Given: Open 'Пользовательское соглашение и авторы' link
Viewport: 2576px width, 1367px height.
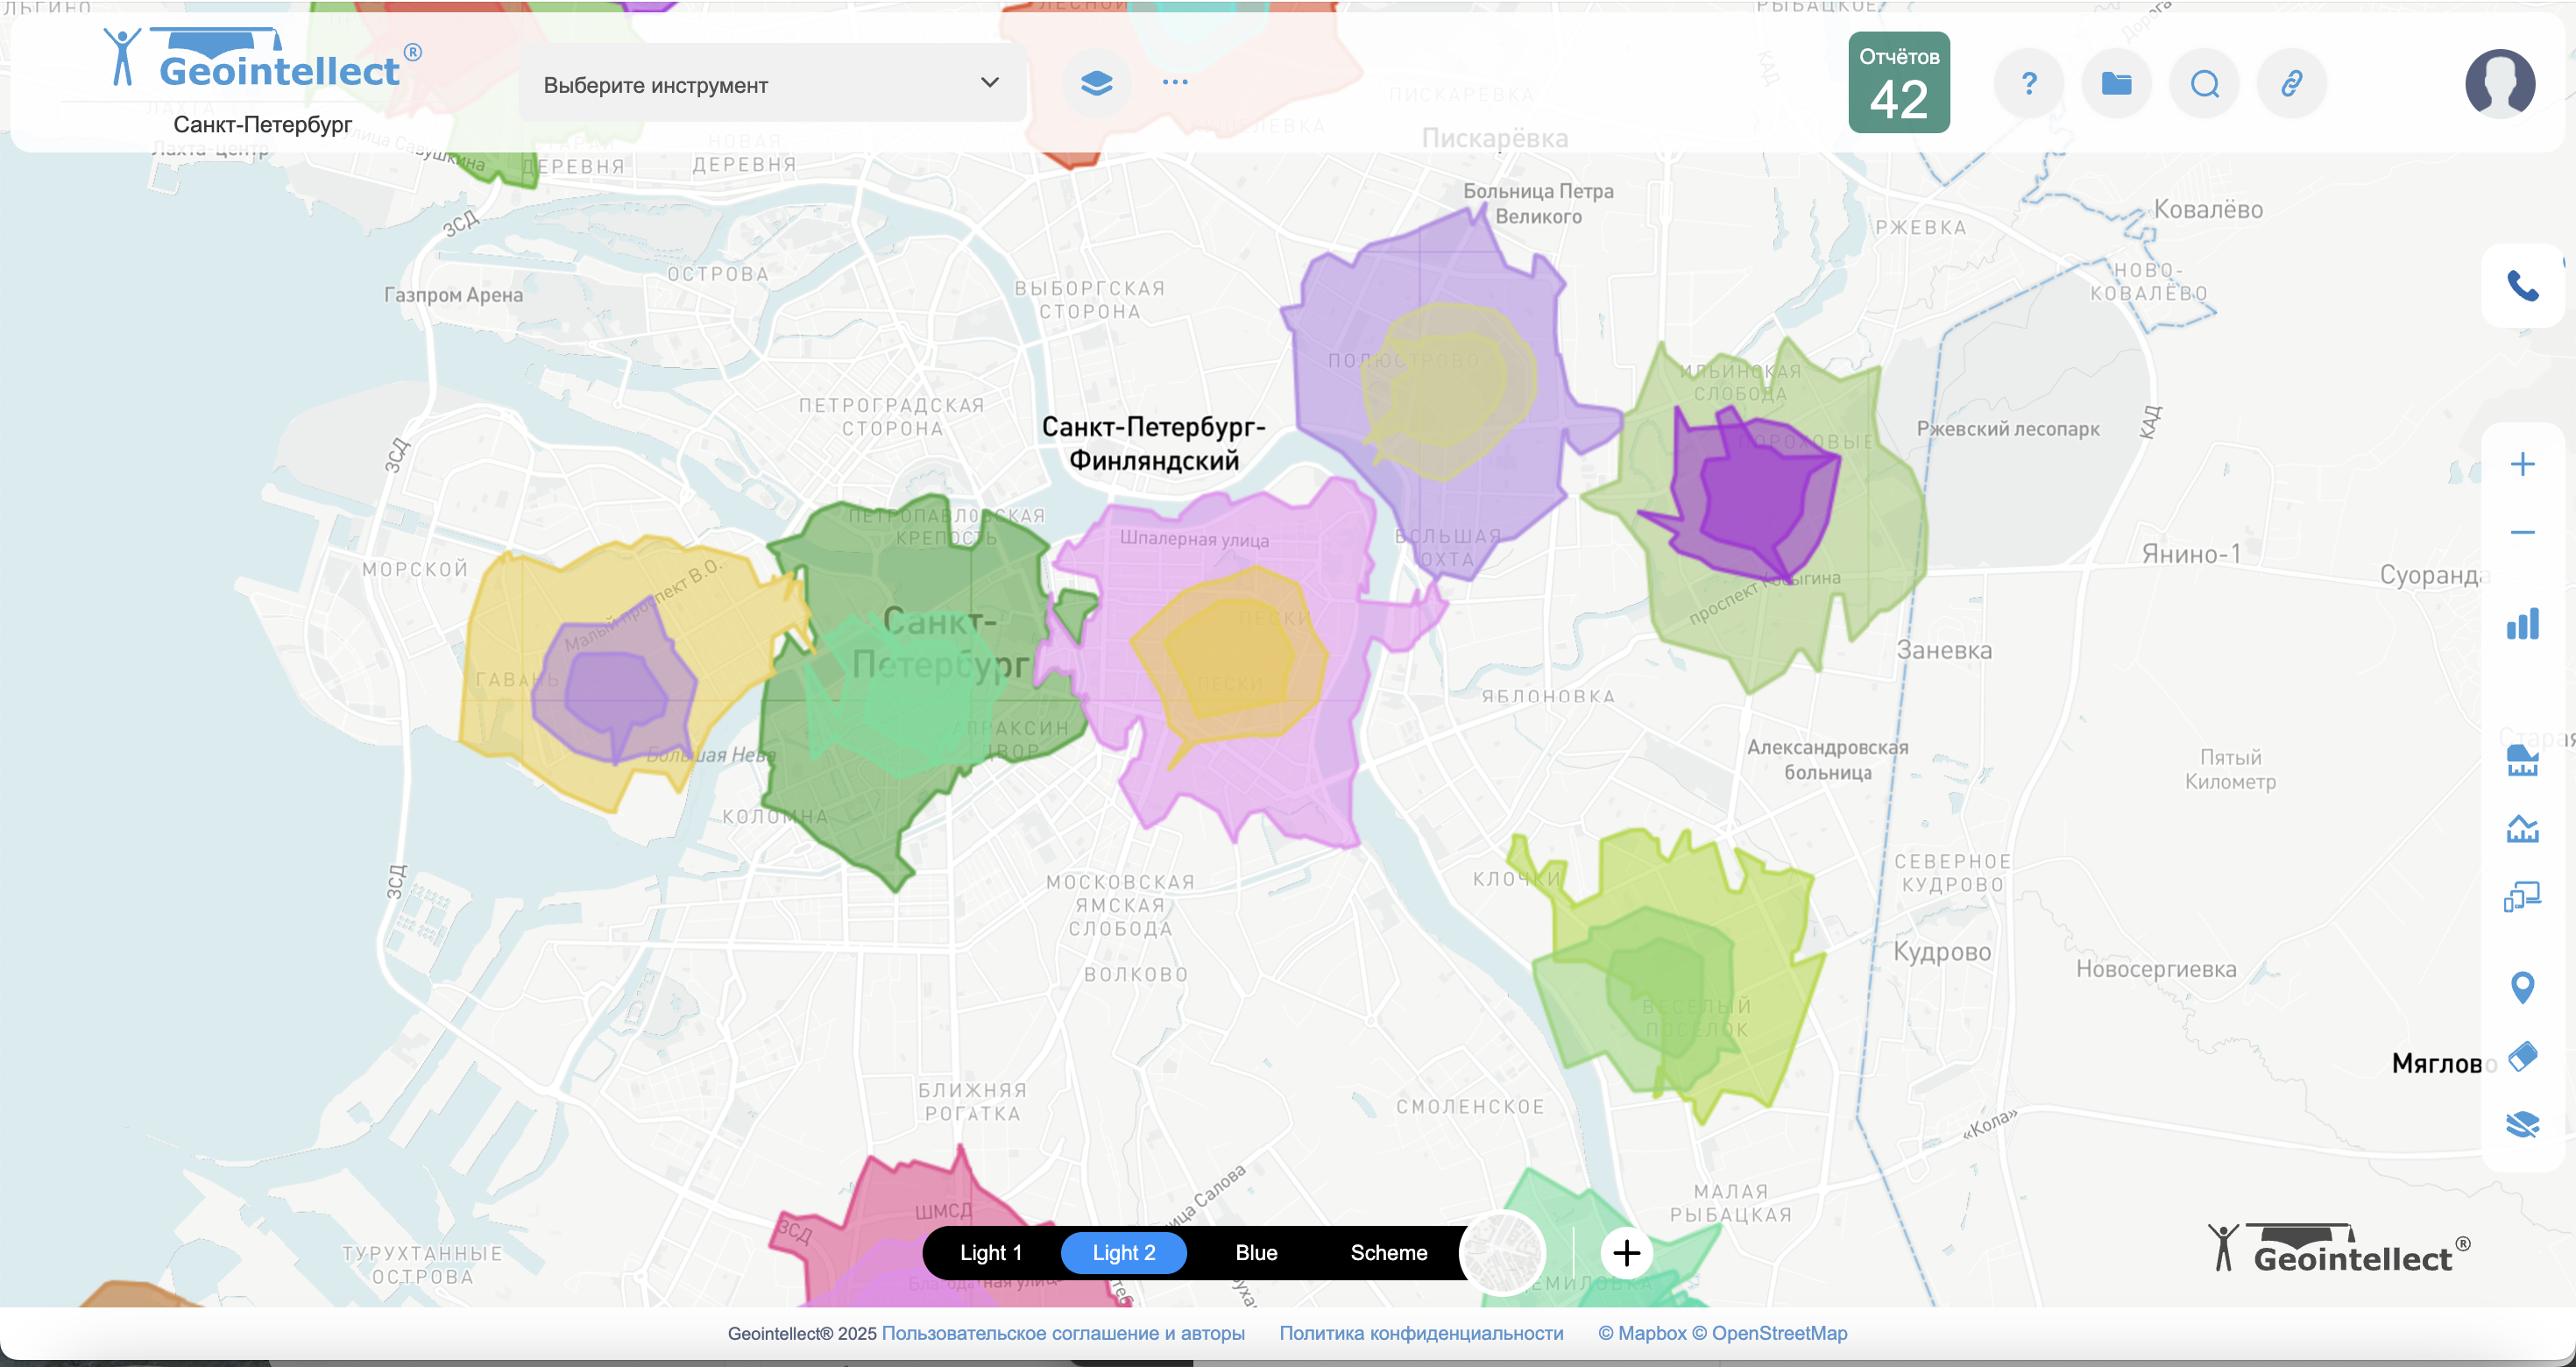Looking at the screenshot, I should pyautogui.click(x=1063, y=1333).
